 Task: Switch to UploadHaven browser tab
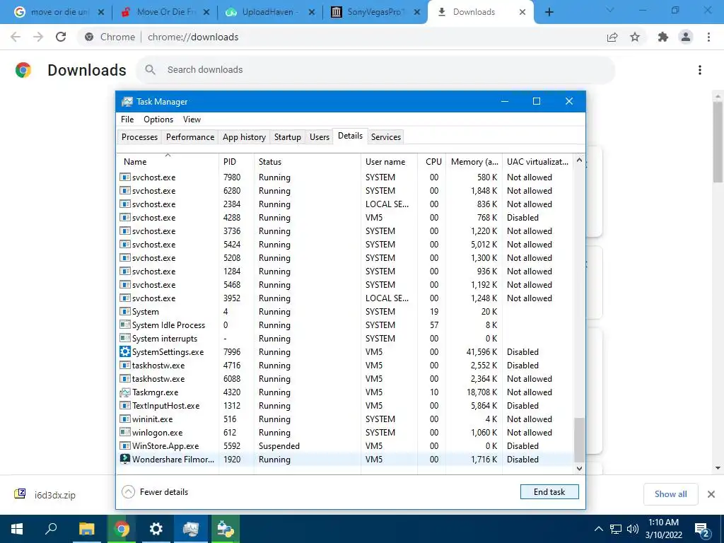[269, 12]
